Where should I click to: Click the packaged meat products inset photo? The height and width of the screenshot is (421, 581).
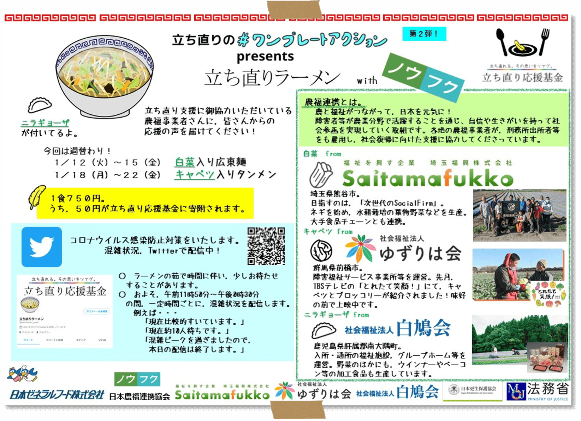click(548, 358)
